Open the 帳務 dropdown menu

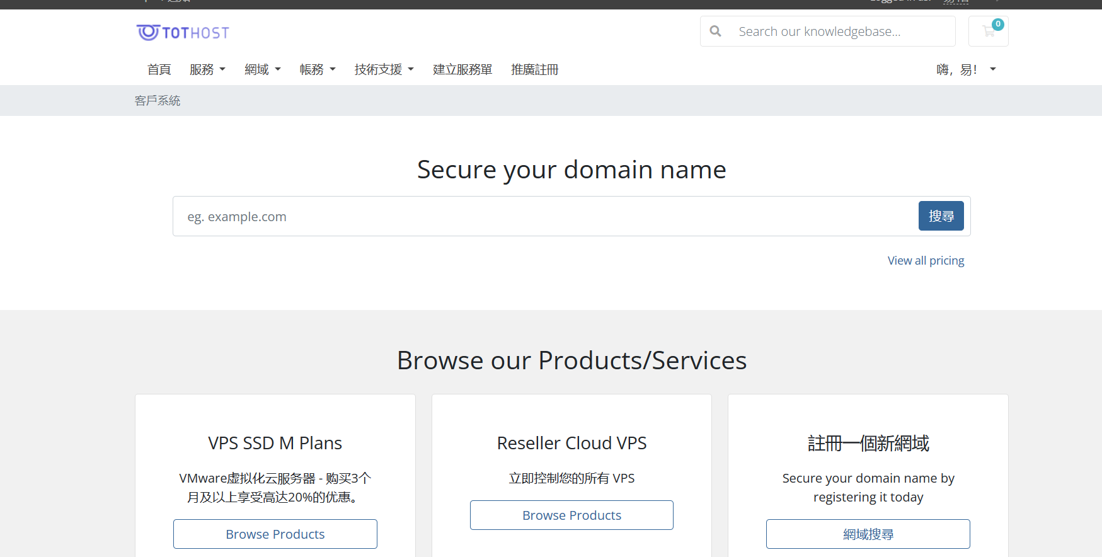coord(317,70)
